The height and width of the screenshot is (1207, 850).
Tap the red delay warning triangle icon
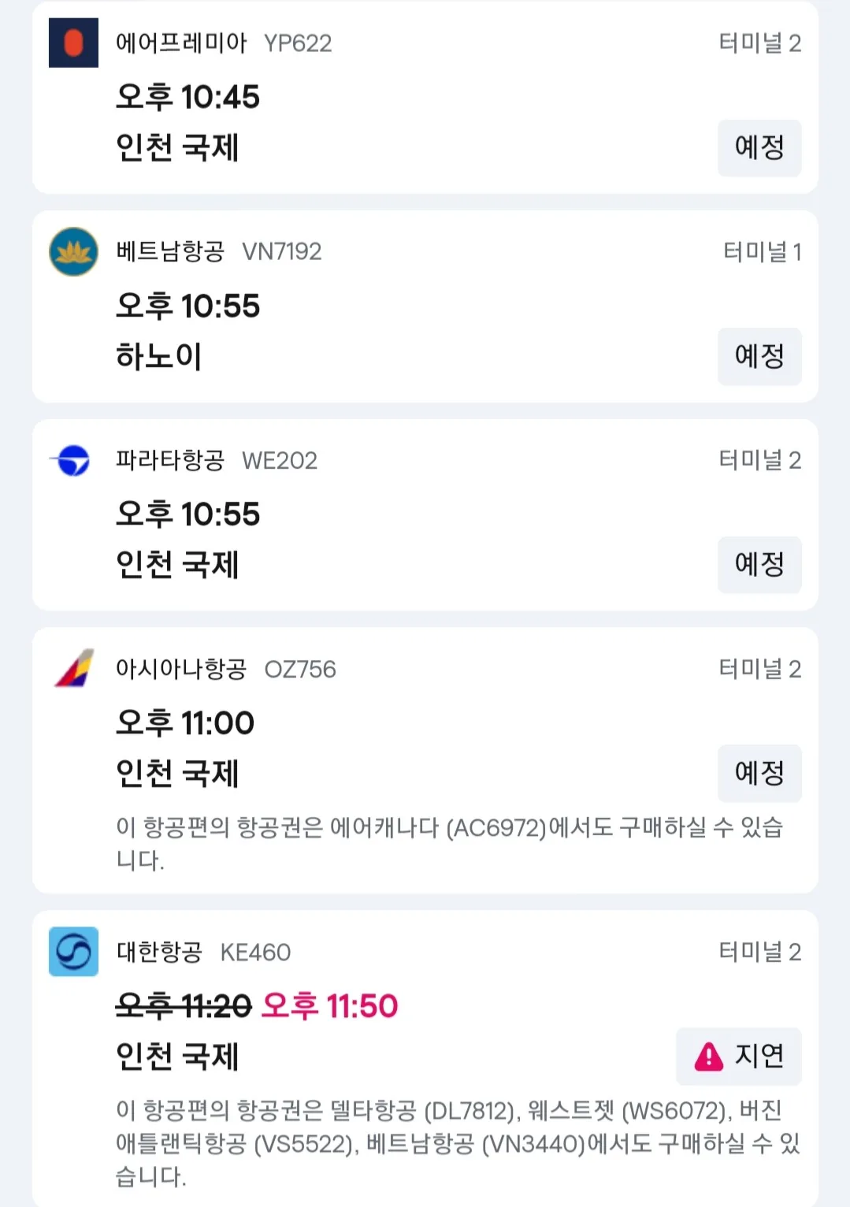tap(709, 1056)
